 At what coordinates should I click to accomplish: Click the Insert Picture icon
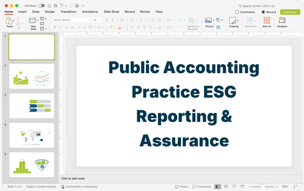click(x=208, y=20)
